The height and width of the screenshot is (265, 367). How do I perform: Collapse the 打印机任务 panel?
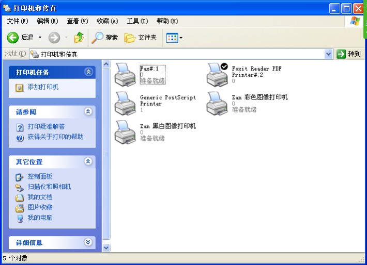(88, 72)
